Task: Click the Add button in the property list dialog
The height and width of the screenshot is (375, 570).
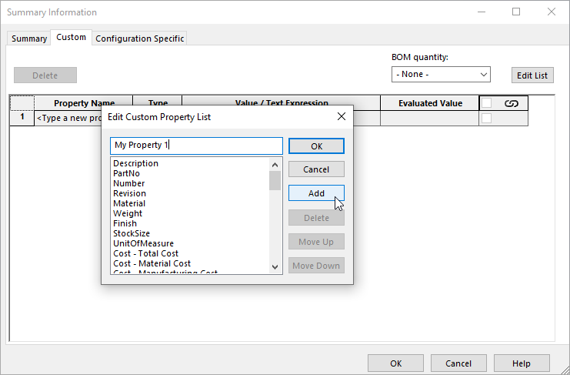Action: click(316, 193)
